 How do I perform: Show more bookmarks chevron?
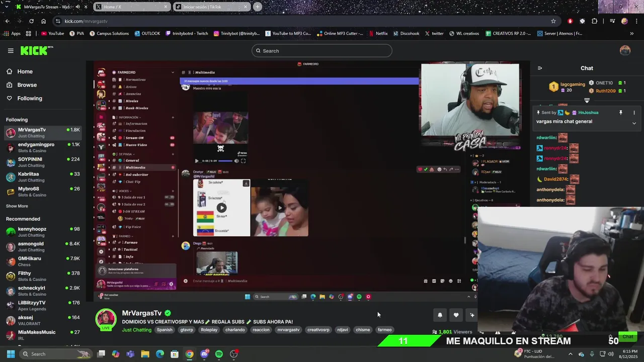pyautogui.click(x=632, y=34)
